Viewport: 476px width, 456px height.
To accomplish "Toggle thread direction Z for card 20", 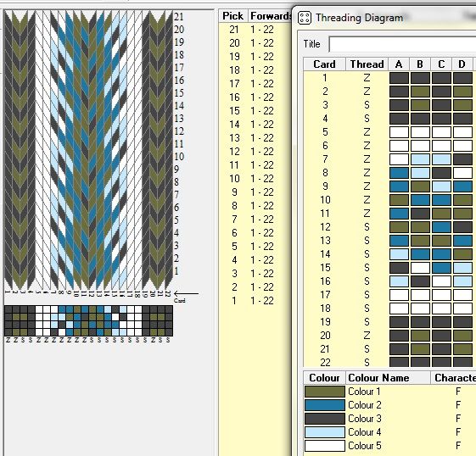I will pyautogui.click(x=367, y=336).
